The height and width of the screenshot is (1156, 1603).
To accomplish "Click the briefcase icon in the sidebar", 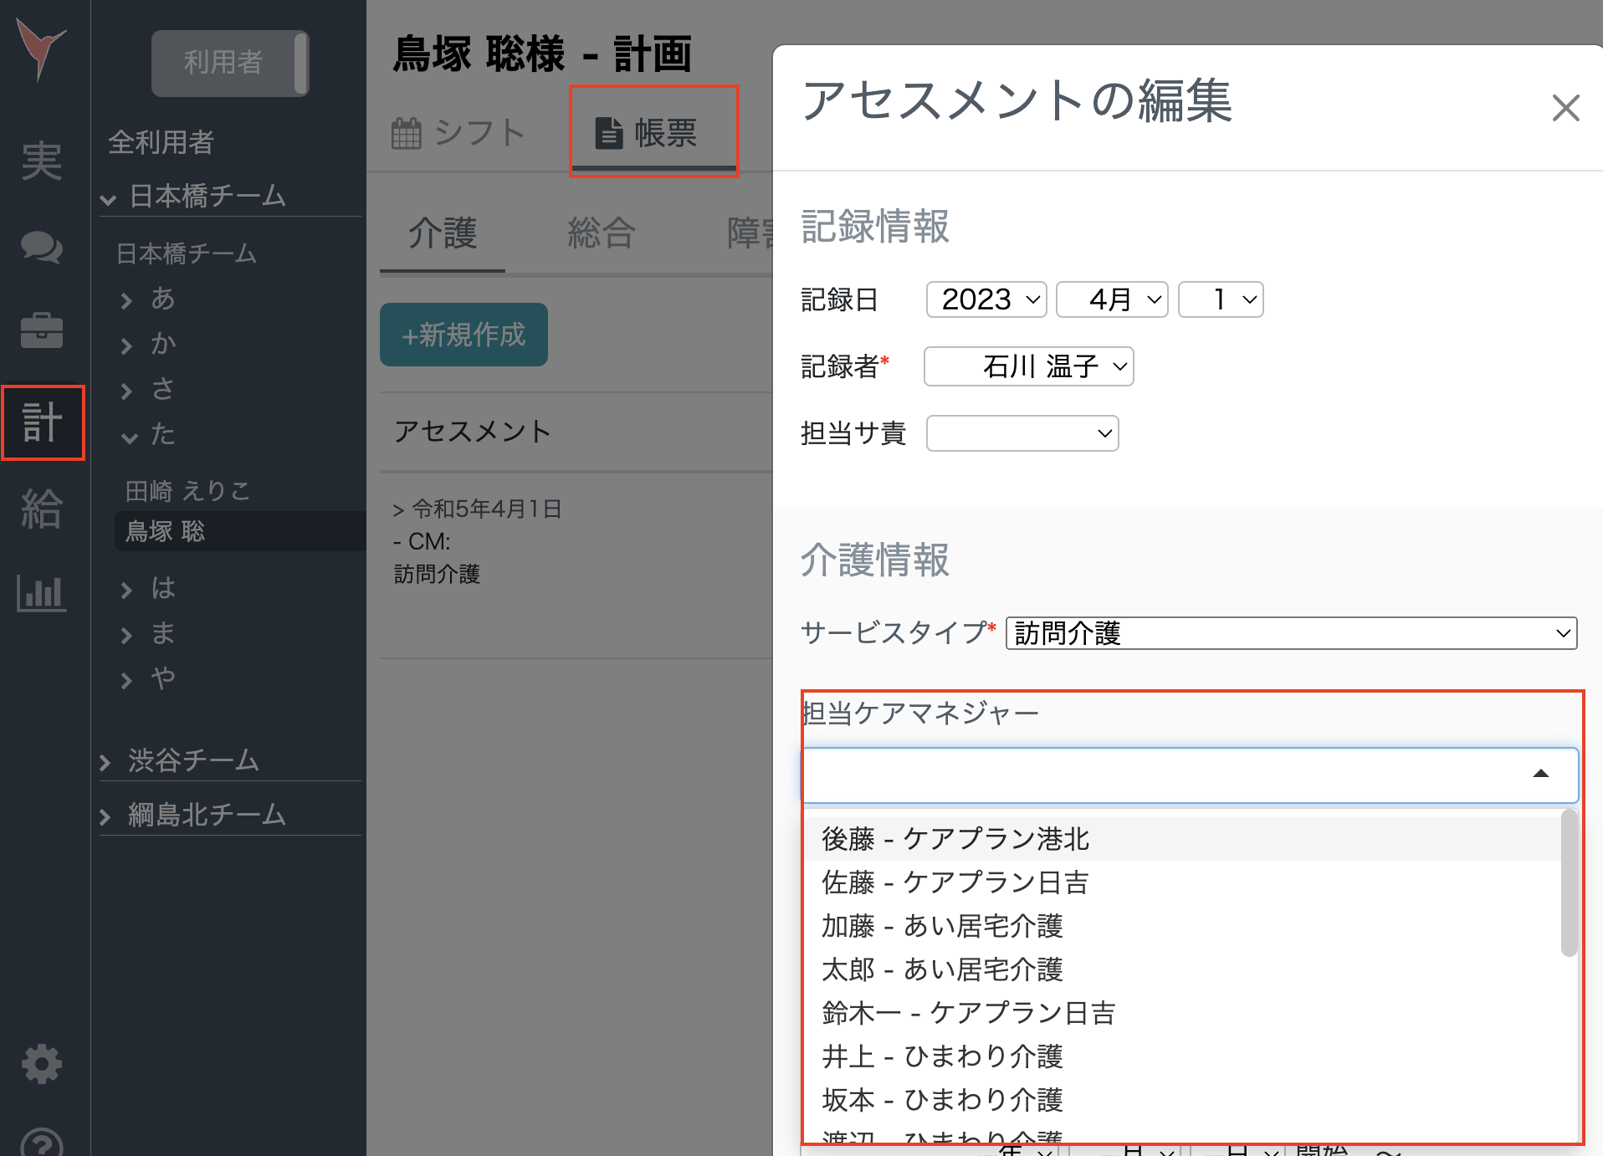I will [x=43, y=330].
